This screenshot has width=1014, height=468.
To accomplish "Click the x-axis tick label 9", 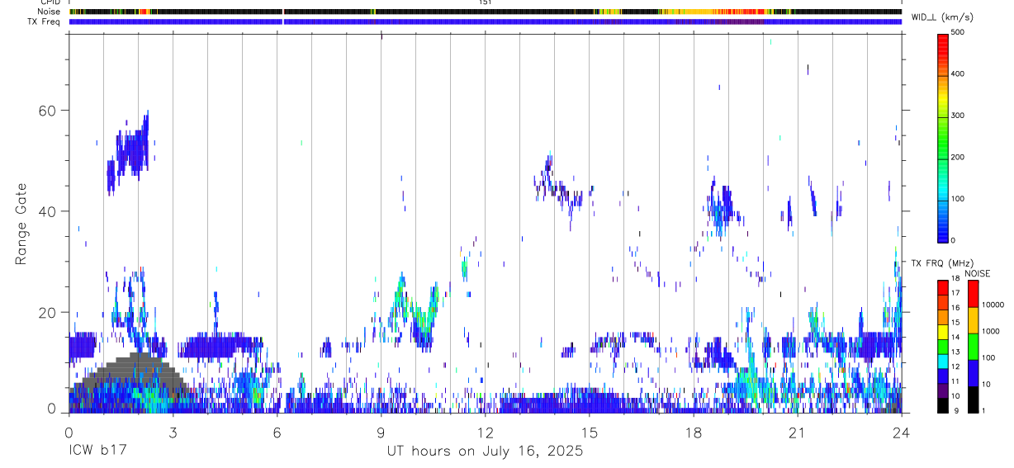I will point(381,432).
